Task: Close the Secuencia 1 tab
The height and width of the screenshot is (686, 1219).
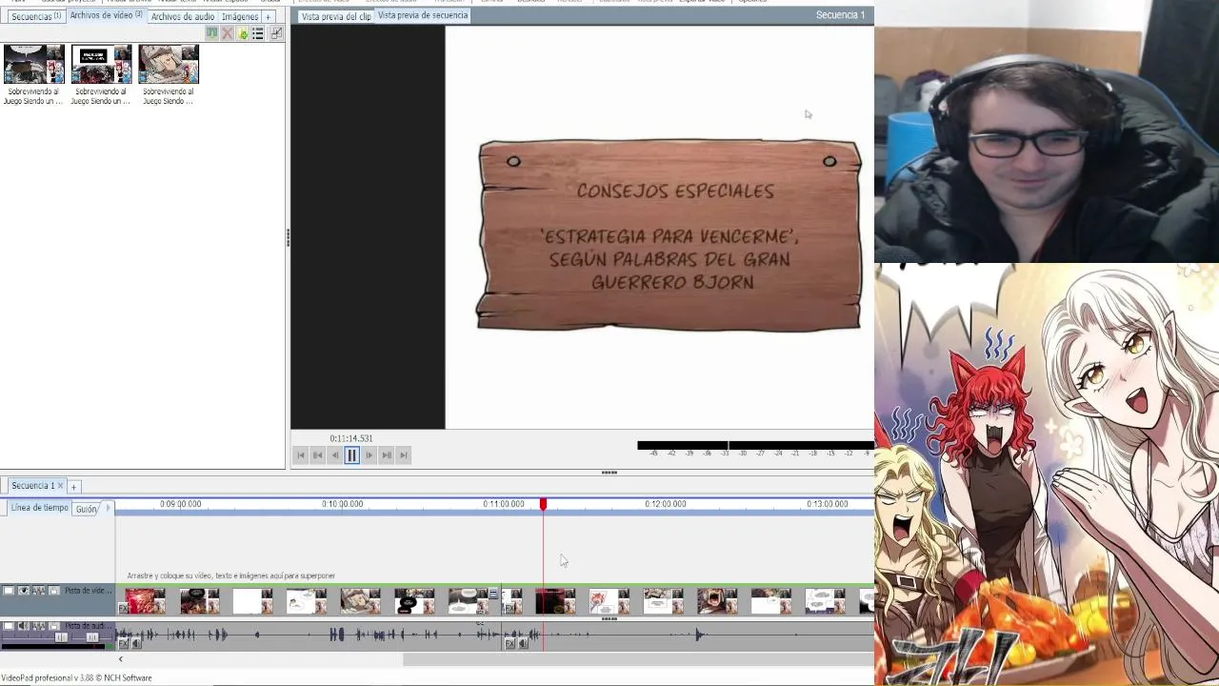Action: 60,486
